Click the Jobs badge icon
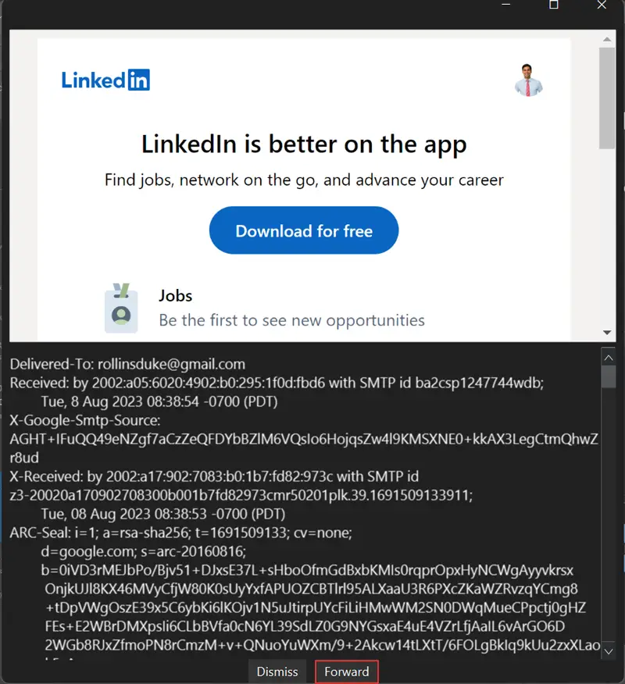The height and width of the screenshot is (684, 625). [x=121, y=308]
